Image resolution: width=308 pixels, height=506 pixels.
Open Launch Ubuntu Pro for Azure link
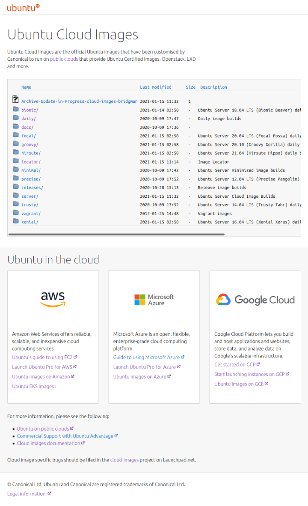147,367
